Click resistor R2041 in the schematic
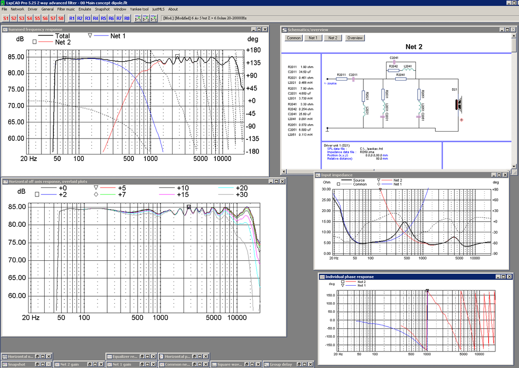The width and height of the screenshot is (519, 368). pyautogui.click(x=401, y=78)
